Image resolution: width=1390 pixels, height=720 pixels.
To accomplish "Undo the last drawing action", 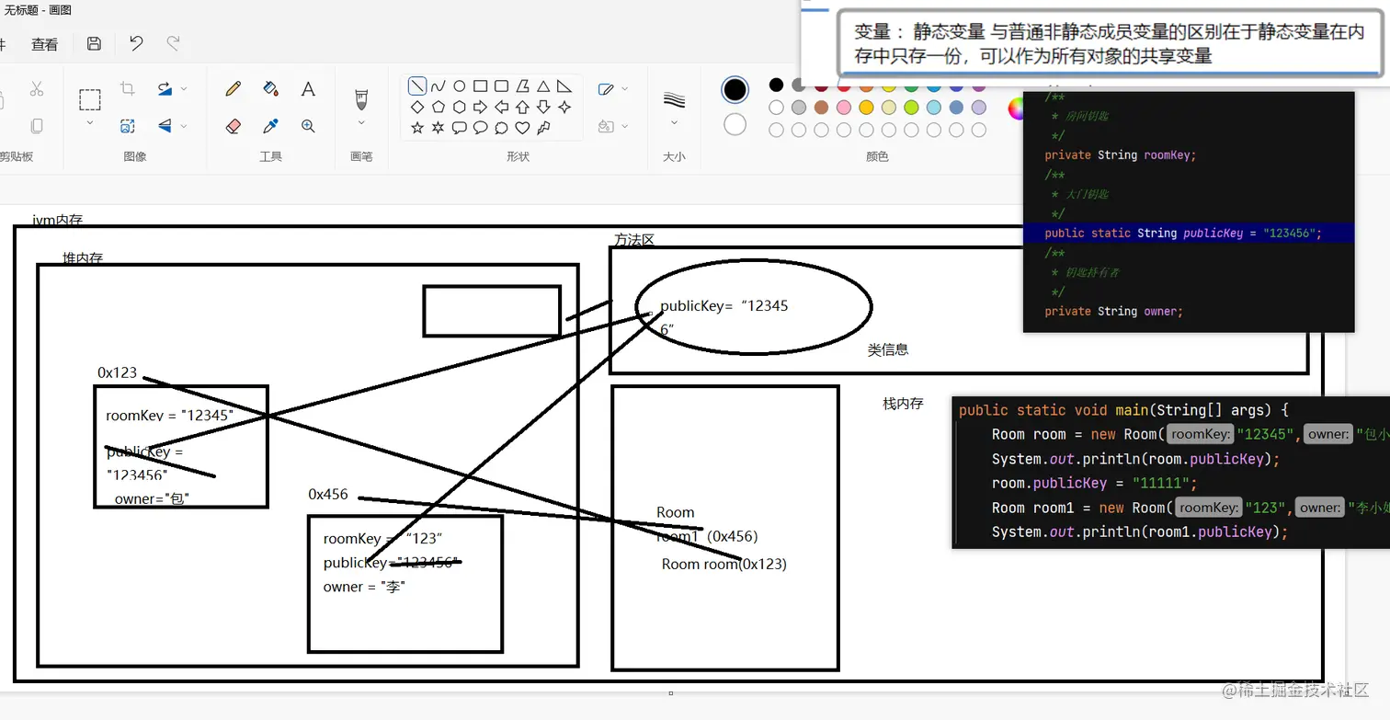I will click(x=136, y=43).
